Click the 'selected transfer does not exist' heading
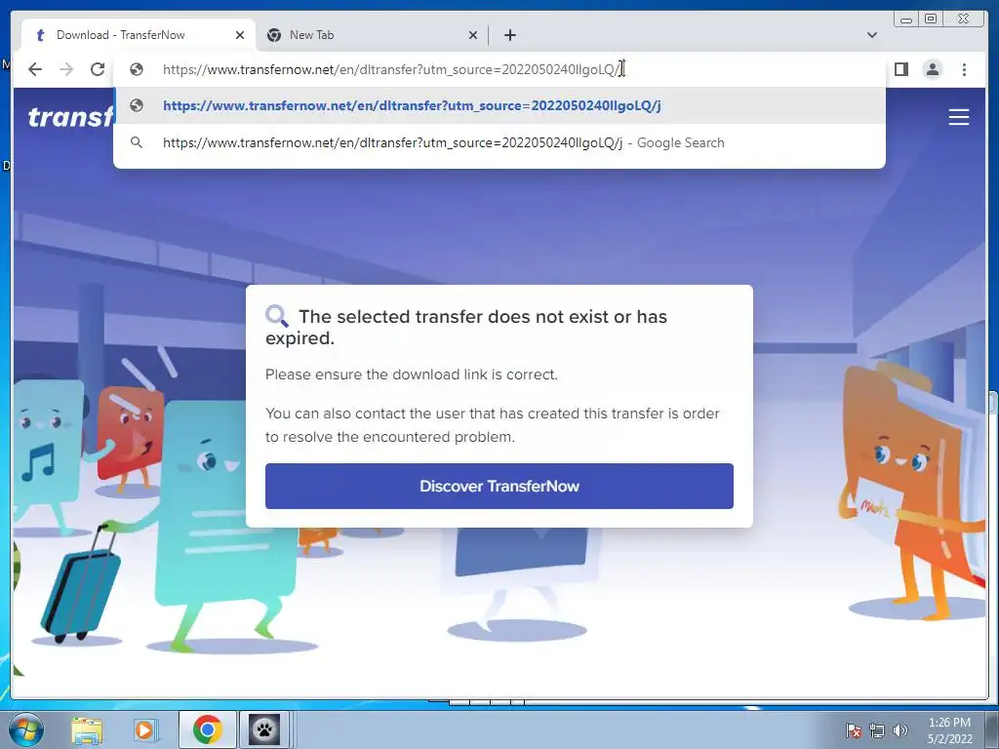The width and height of the screenshot is (999, 749). click(x=465, y=327)
